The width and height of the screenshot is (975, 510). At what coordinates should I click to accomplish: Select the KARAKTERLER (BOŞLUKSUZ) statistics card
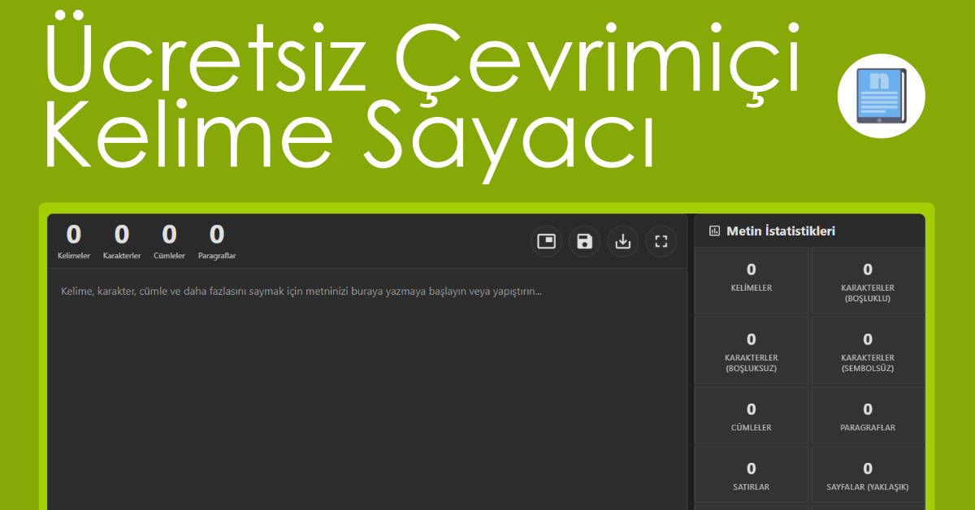[752, 350]
